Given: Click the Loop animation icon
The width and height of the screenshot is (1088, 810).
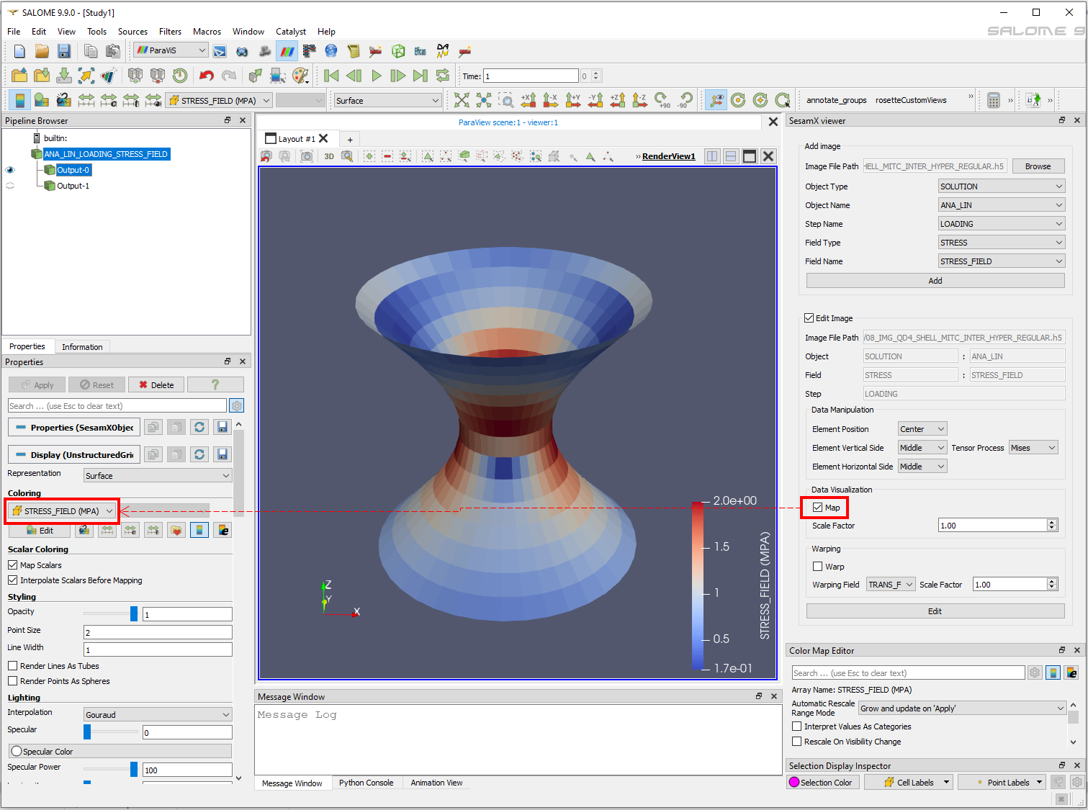Looking at the screenshot, I should point(443,76).
